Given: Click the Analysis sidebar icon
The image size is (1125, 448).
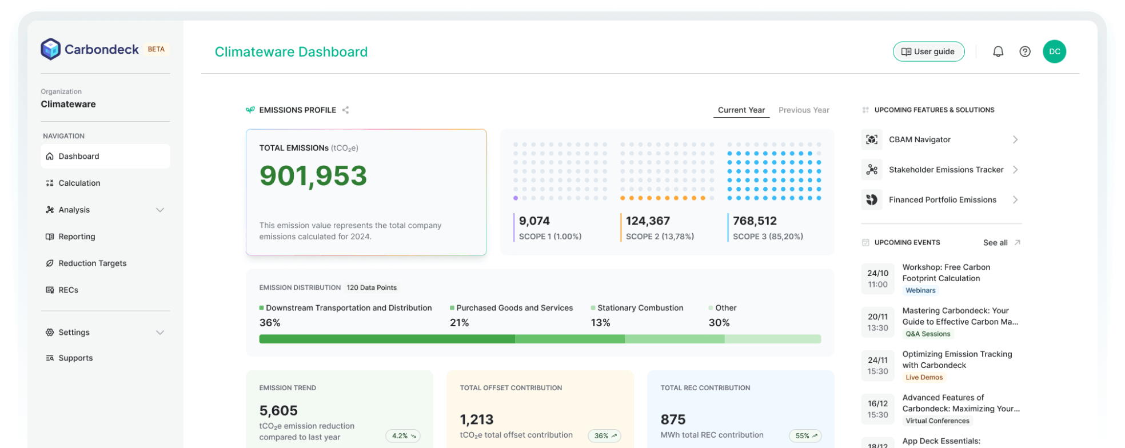Looking at the screenshot, I should [50, 210].
